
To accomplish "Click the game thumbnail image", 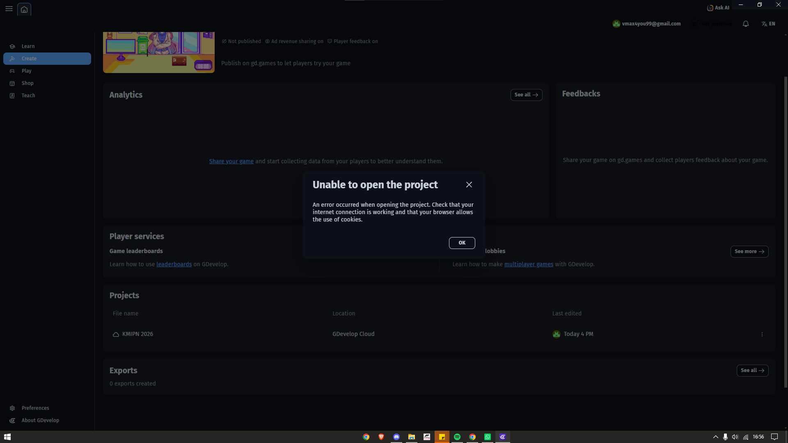I will [159, 53].
